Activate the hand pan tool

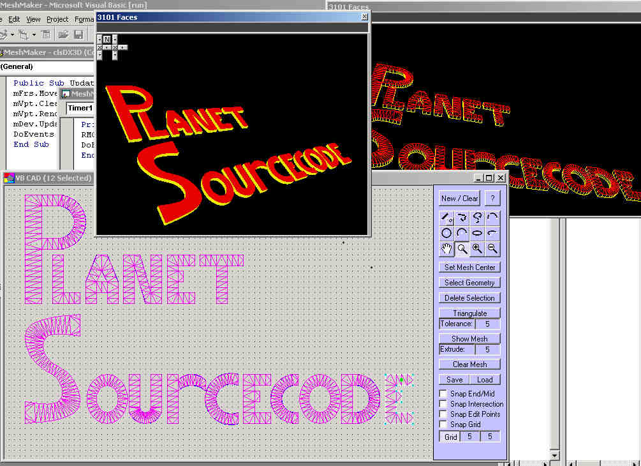[447, 249]
